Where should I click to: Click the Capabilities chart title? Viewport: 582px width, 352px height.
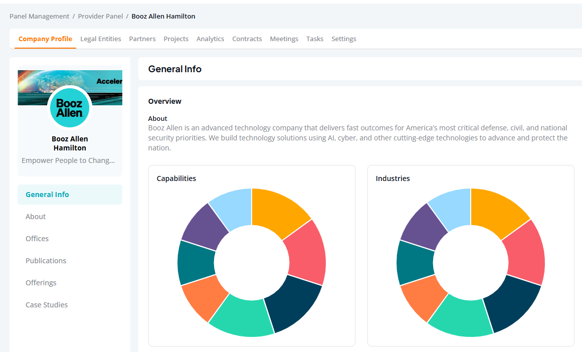tap(176, 179)
